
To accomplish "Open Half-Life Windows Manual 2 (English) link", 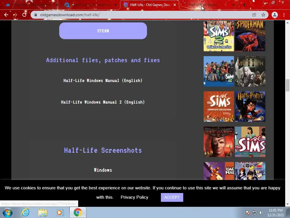I will (x=103, y=102).
